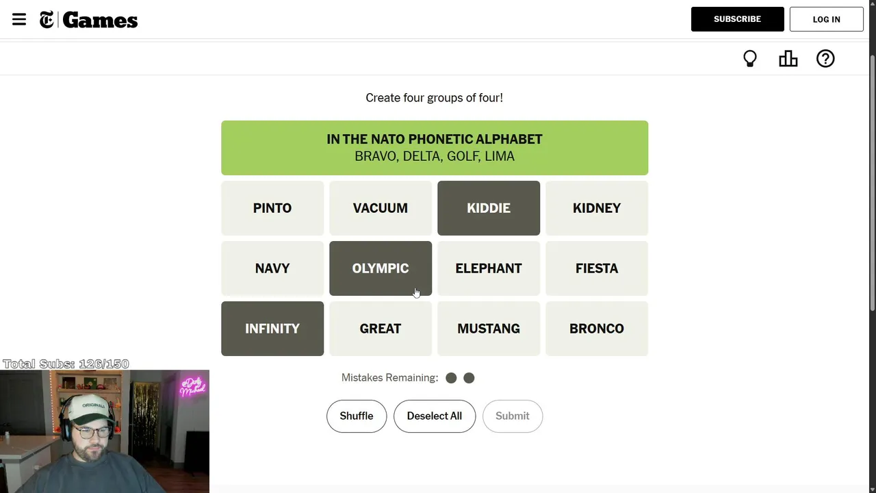Viewport: 876px width, 493px height.
Task: Open the statistics bar chart icon
Action: coord(788,59)
